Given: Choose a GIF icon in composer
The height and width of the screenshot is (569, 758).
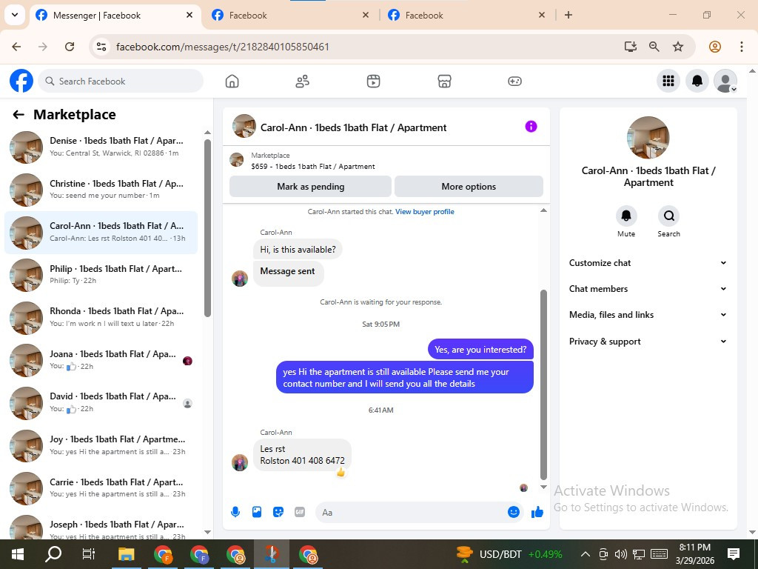Looking at the screenshot, I should click(x=300, y=512).
